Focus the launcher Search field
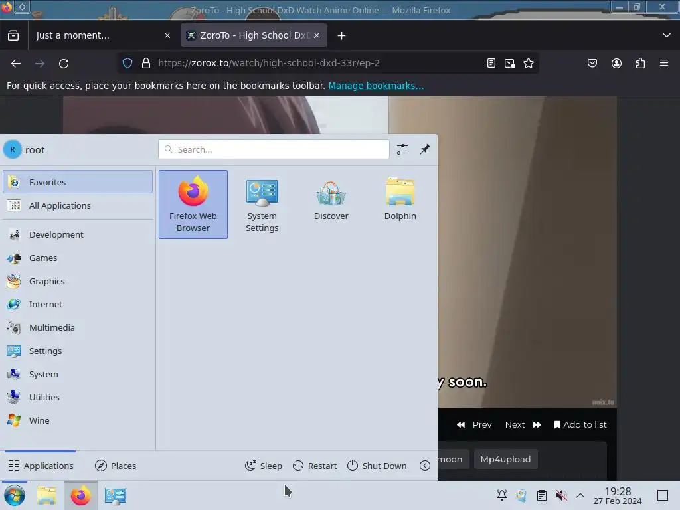 pos(274,149)
